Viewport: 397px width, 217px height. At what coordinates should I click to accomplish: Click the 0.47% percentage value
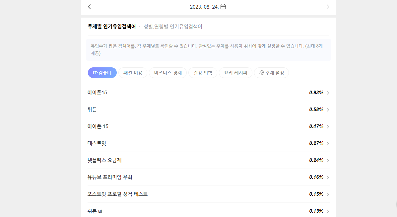tap(316, 127)
